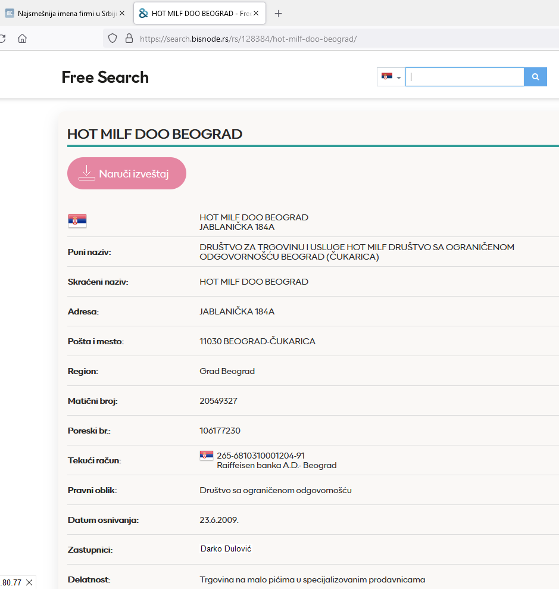
Task: Click the HOT MILF DOO BEOGRAD heading
Action: tap(155, 134)
